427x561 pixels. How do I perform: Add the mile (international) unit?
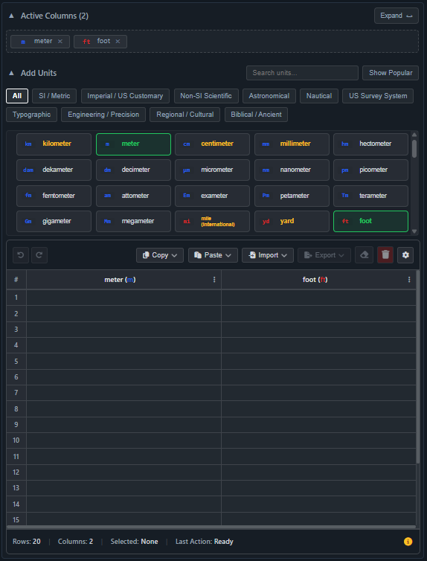[x=213, y=222]
